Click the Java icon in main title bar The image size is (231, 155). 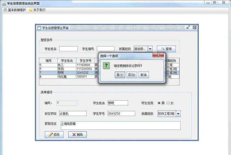coord(4,3)
